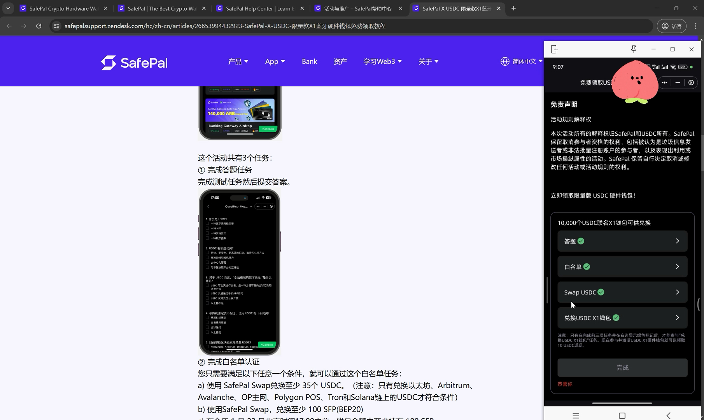Close the 活动与推广 tab

401,8
